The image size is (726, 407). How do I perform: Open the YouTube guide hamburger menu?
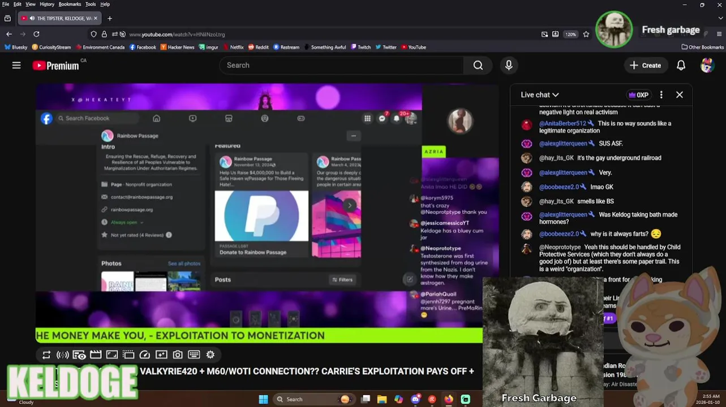pyautogui.click(x=16, y=66)
